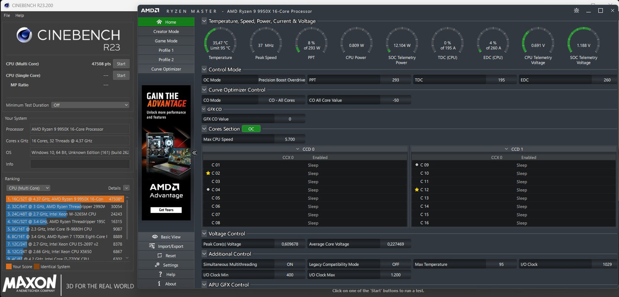Collapse the Additional Control section

[205, 254]
